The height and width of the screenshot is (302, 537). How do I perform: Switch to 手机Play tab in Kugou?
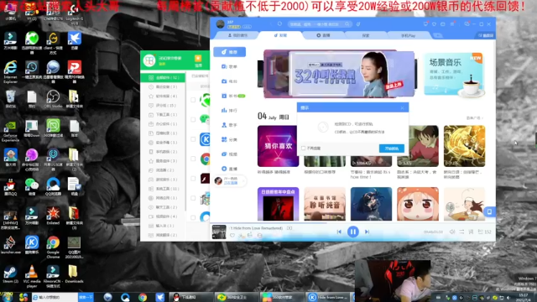(409, 35)
